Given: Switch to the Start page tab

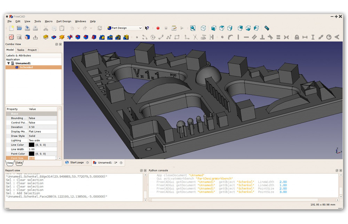Looking at the screenshot, I should (77, 163).
